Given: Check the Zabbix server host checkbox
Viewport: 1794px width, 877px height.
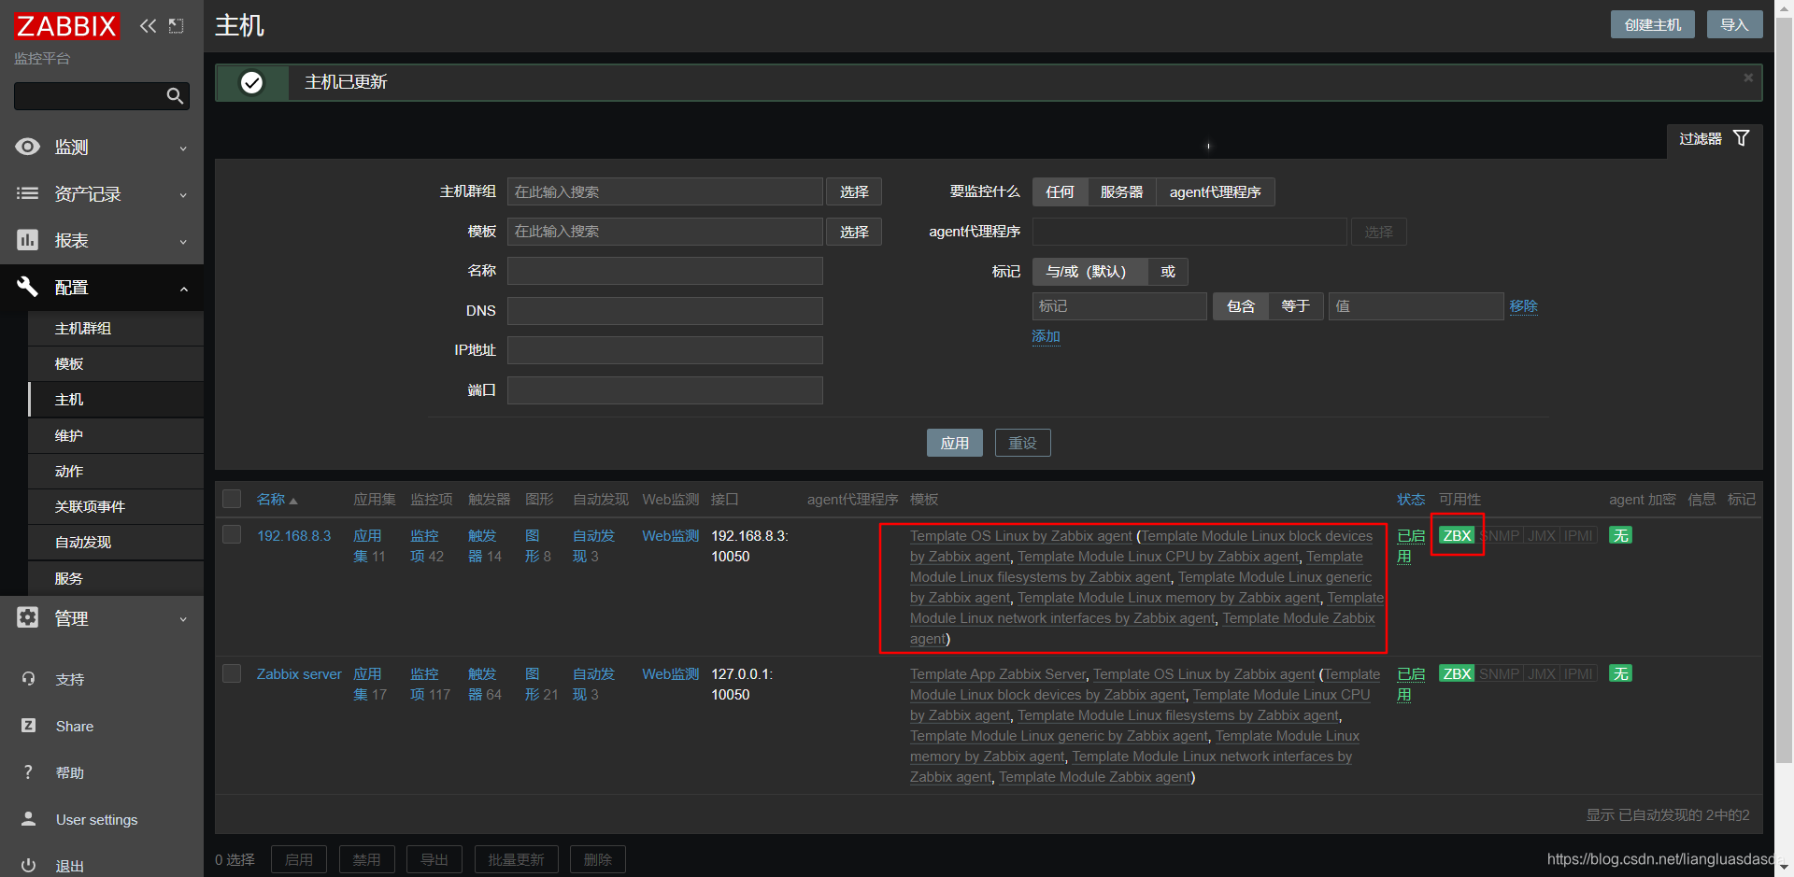Looking at the screenshot, I should pyautogui.click(x=232, y=673).
